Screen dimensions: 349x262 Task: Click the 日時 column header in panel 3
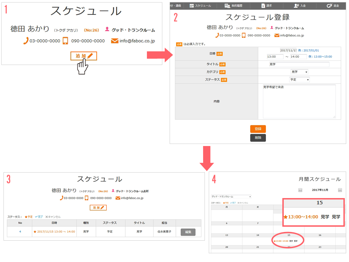point(54,223)
